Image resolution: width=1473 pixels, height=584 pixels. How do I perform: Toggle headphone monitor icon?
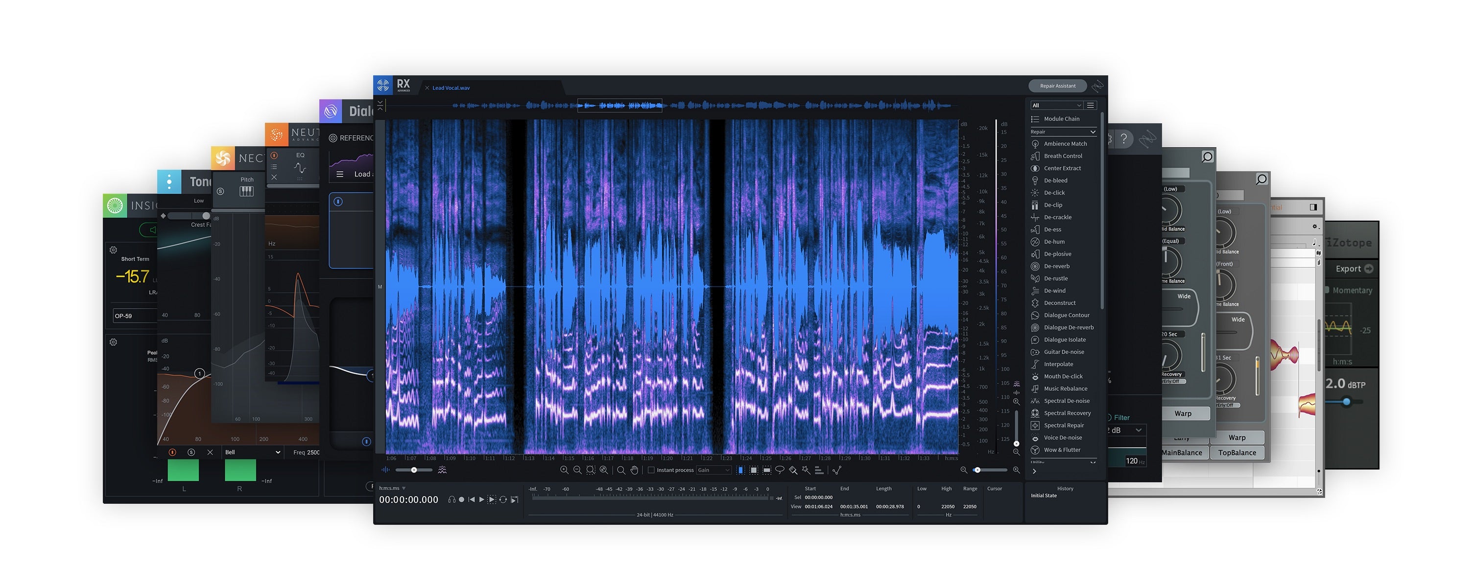(451, 499)
